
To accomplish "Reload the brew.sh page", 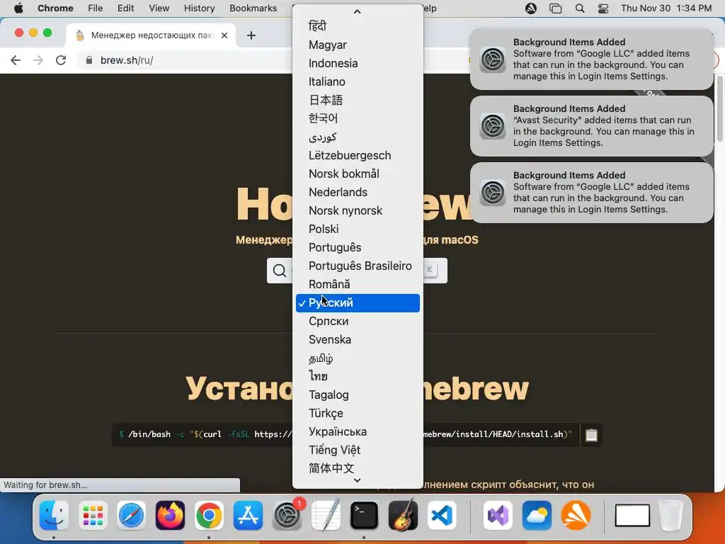I will click(61, 60).
